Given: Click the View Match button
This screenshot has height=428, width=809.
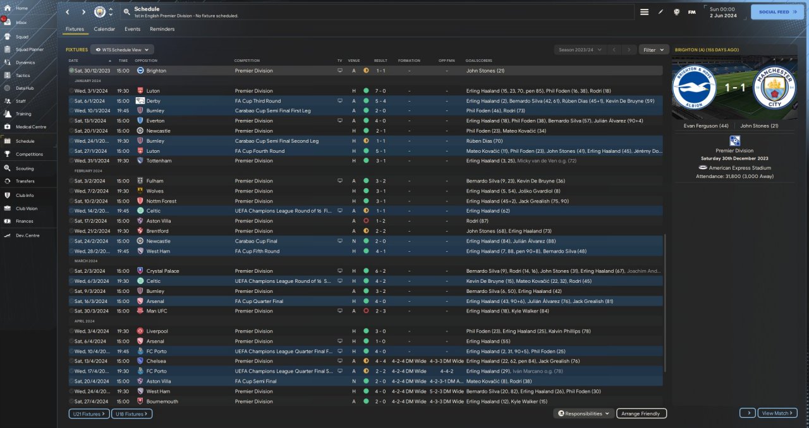Looking at the screenshot, I should [777, 413].
